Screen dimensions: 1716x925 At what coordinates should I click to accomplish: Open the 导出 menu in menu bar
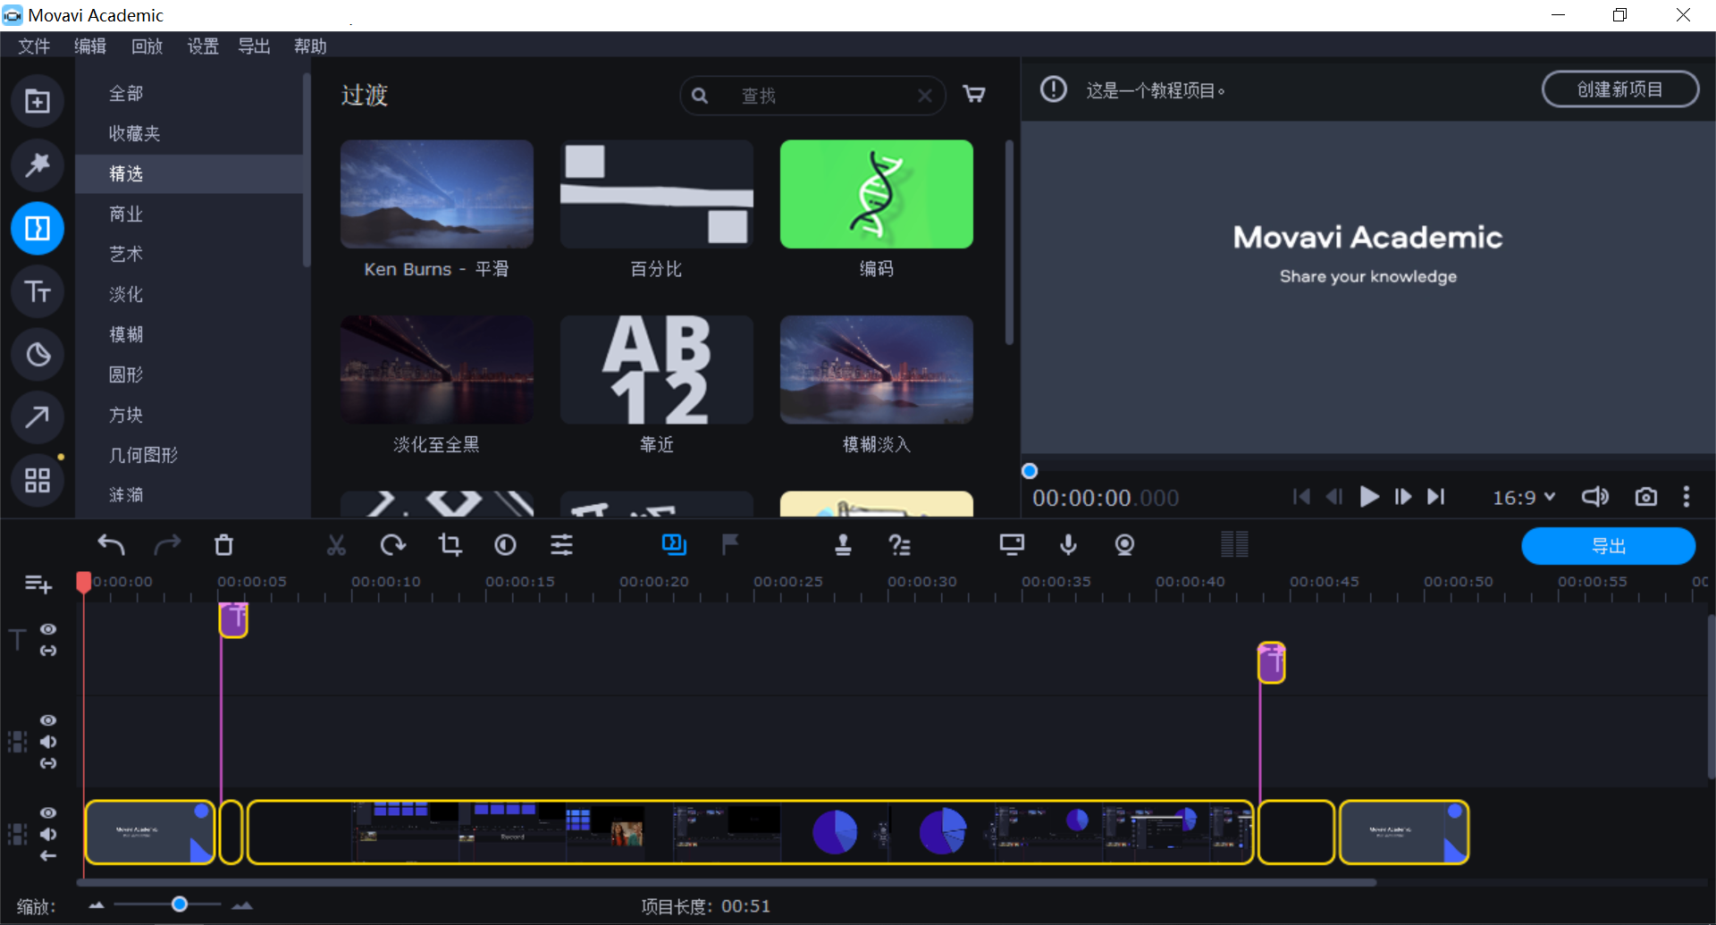click(x=254, y=46)
